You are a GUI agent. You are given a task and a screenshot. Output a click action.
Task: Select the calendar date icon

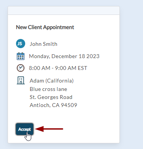click(21, 56)
